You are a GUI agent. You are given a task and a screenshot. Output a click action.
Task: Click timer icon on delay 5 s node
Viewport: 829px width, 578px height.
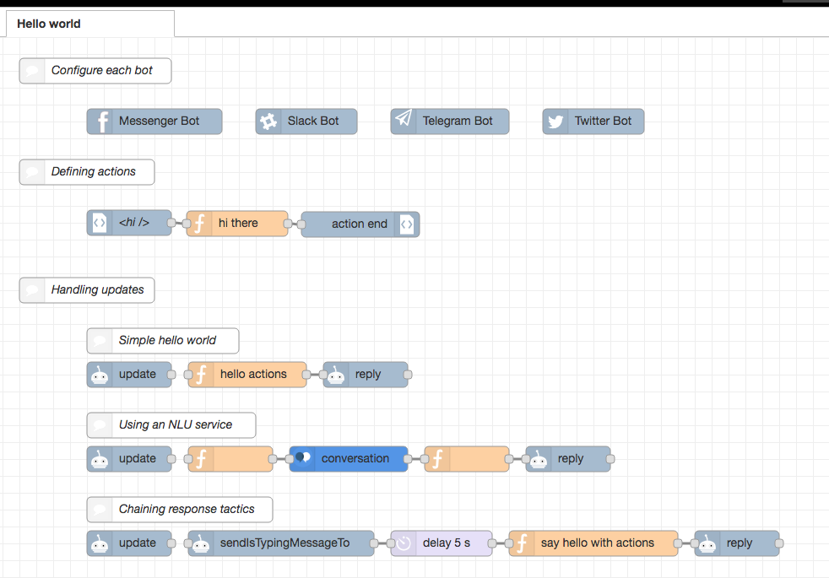(404, 543)
